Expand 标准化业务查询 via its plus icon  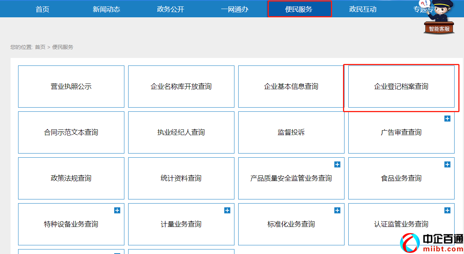337,210
